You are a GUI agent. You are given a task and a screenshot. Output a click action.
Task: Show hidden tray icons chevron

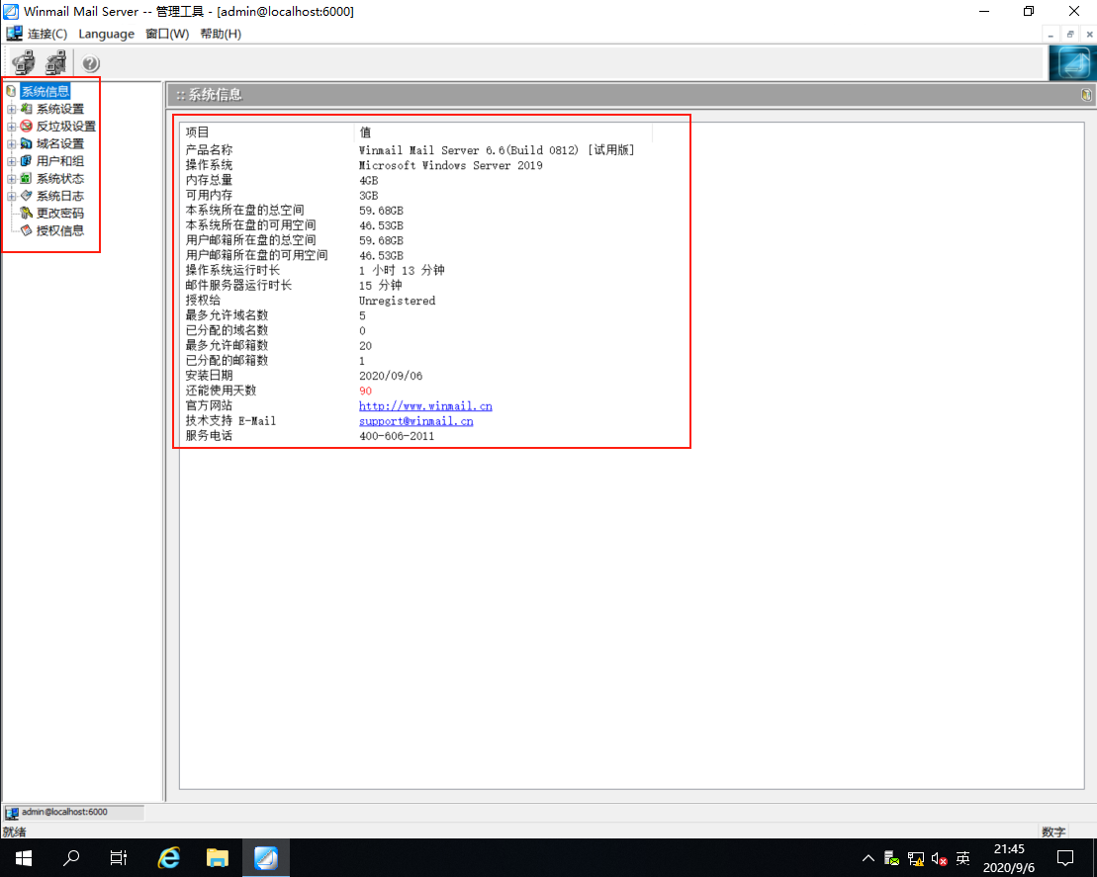[x=868, y=858]
